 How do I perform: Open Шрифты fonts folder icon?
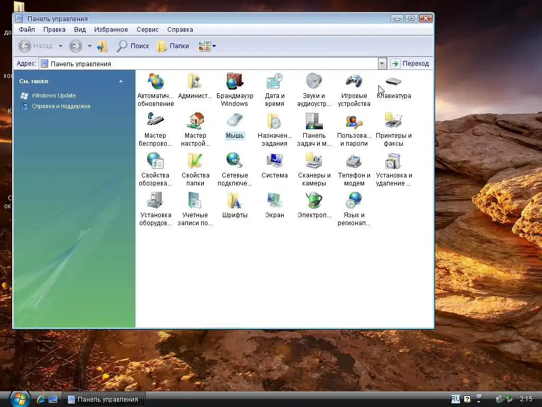point(234,205)
